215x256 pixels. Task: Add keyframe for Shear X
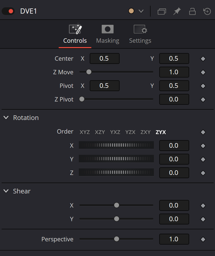coord(203,206)
